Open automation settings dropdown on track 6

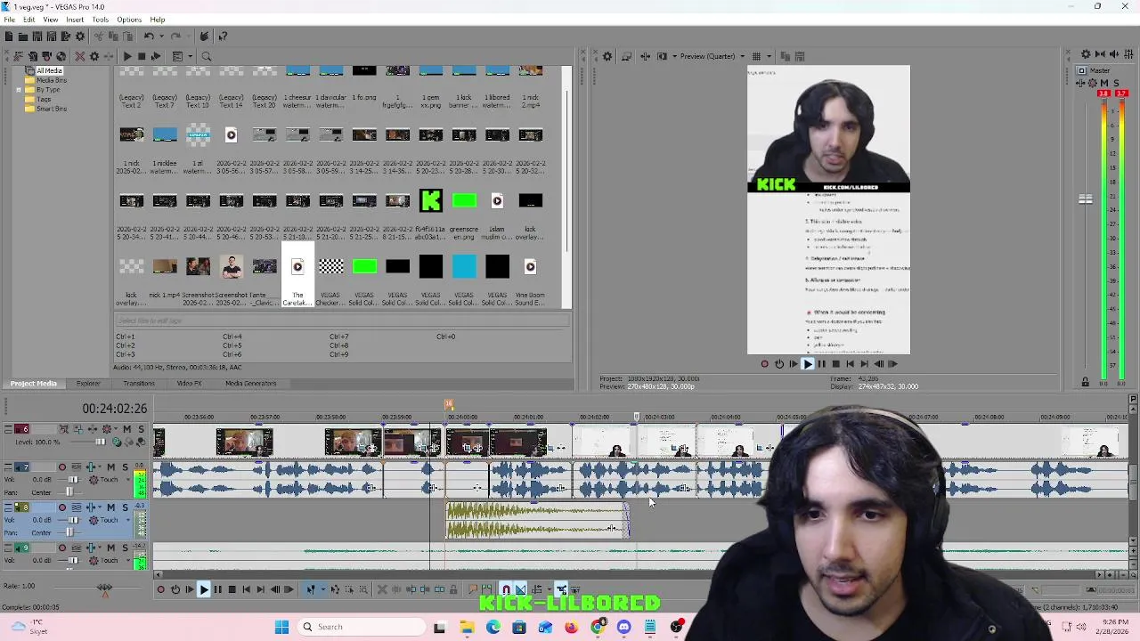116,429
